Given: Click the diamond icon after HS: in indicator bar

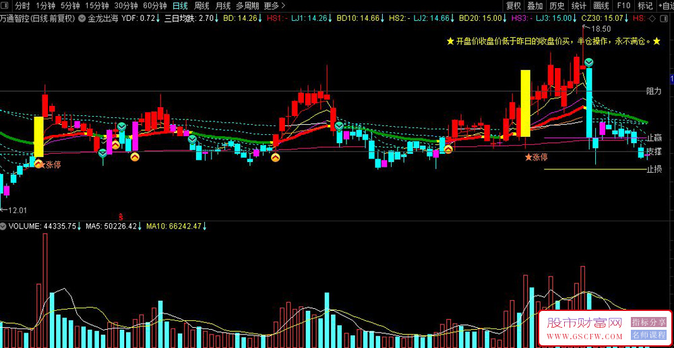Looking at the screenshot, I should [x=651, y=18].
